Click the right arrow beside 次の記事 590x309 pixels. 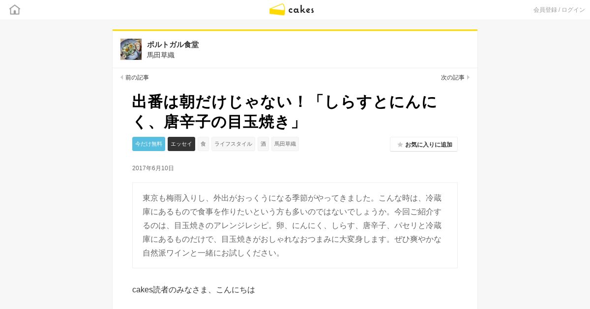(469, 77)
